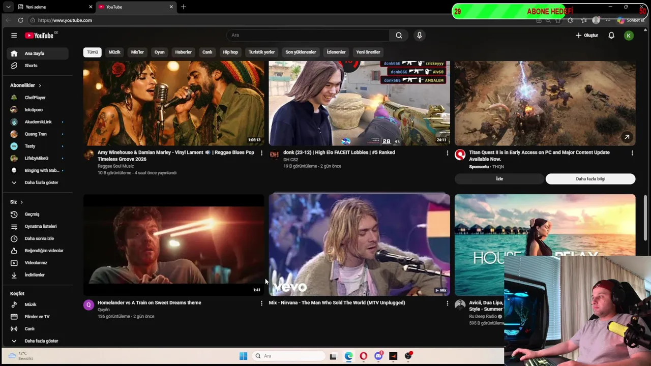The height and width of the screenshot is (366, 651).
Task: Open the Nirvana MTV Unplugged thumbnail
Action: click(x=360, y=245)
